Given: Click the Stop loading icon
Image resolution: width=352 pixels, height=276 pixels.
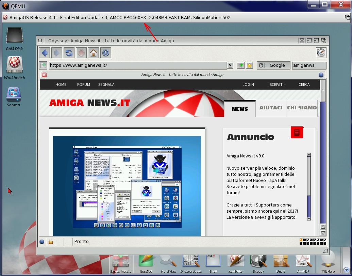Looking at the screenshot, I should (81, 53).
